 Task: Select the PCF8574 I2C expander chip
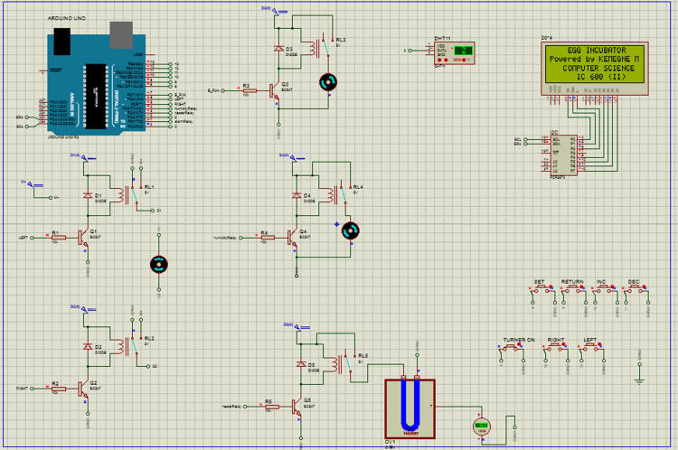pyautogui.click(x=564, y=155)
